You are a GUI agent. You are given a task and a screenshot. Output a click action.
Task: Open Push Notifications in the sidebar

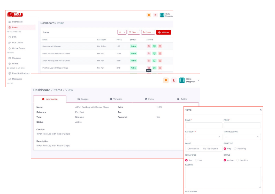click(x=21, y=73)
